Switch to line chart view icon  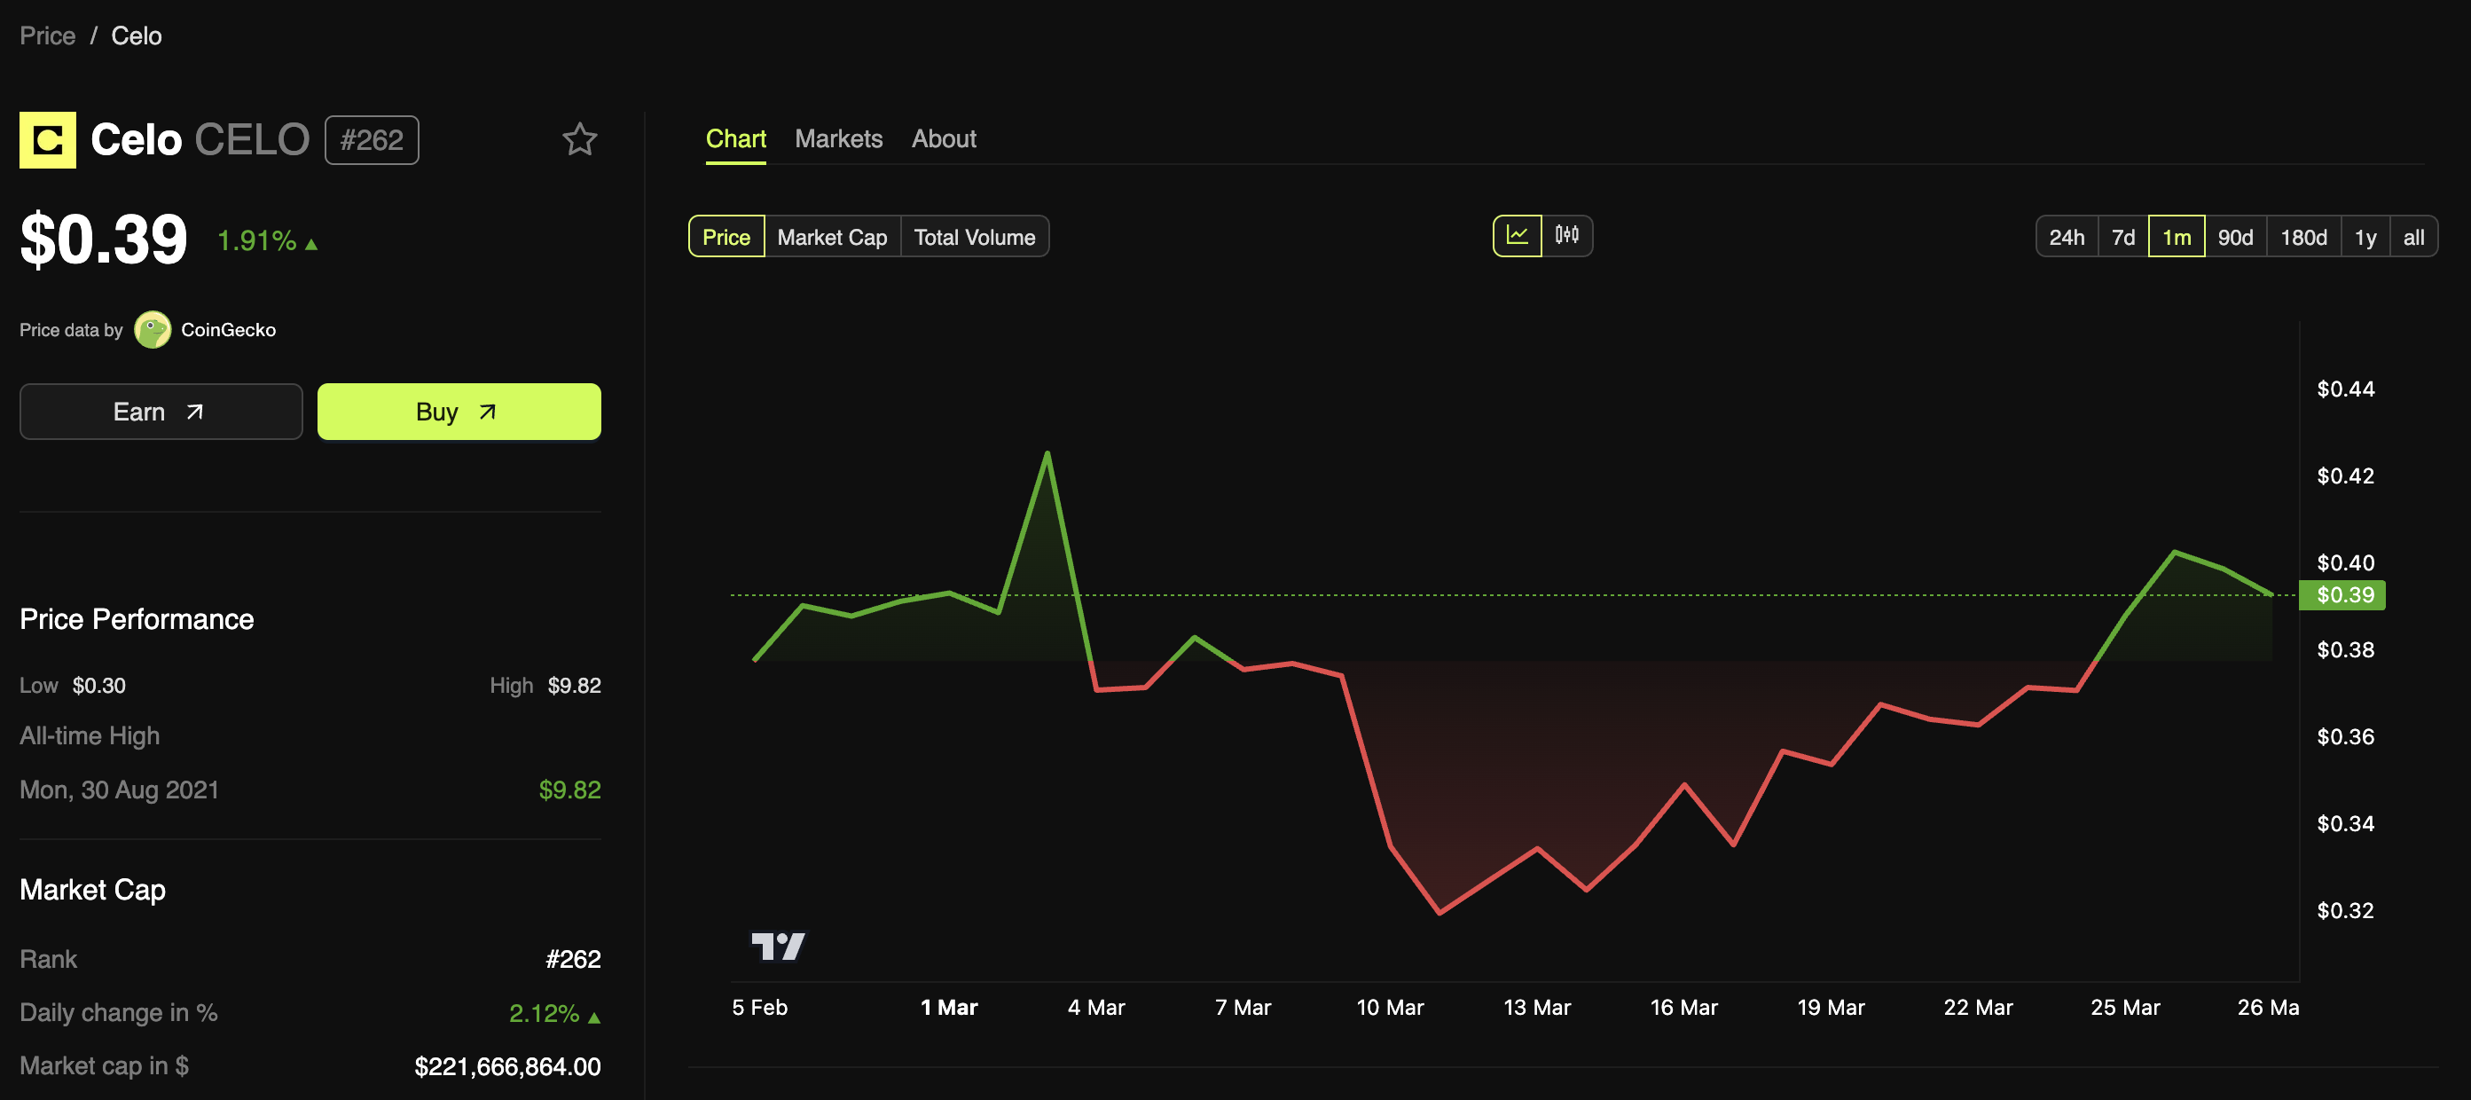pos(1518,236)
